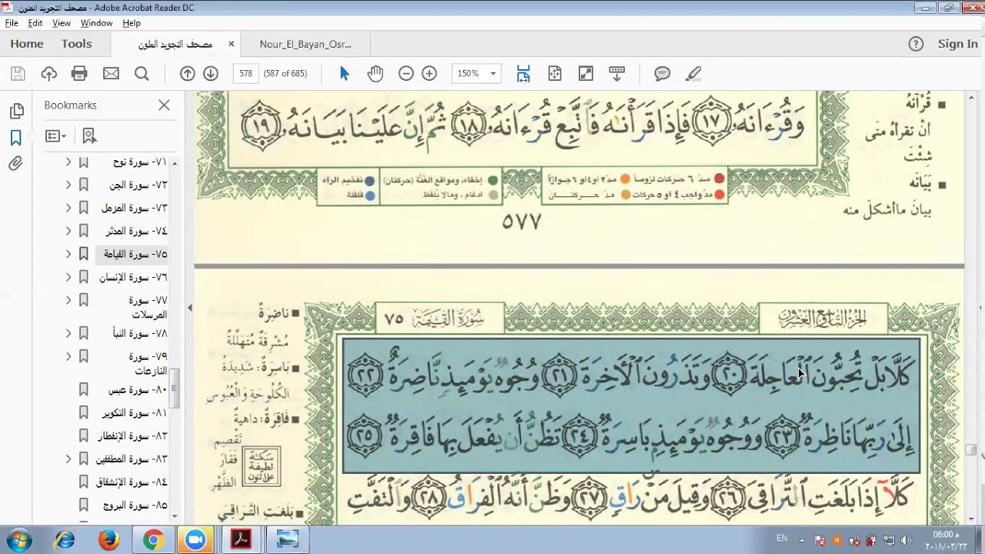Open full screen mode icon
Image resolution: width=985 pixels, height=554 pixels.
[586, 73]
